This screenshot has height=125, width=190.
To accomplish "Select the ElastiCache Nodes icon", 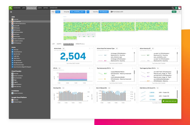I will [x=12, y=32].
